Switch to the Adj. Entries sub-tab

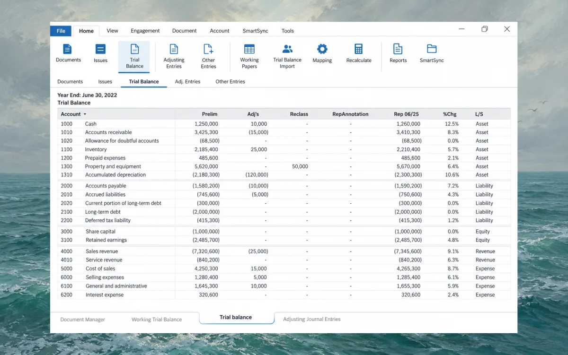pyautogui.click(x=187, y=82)
